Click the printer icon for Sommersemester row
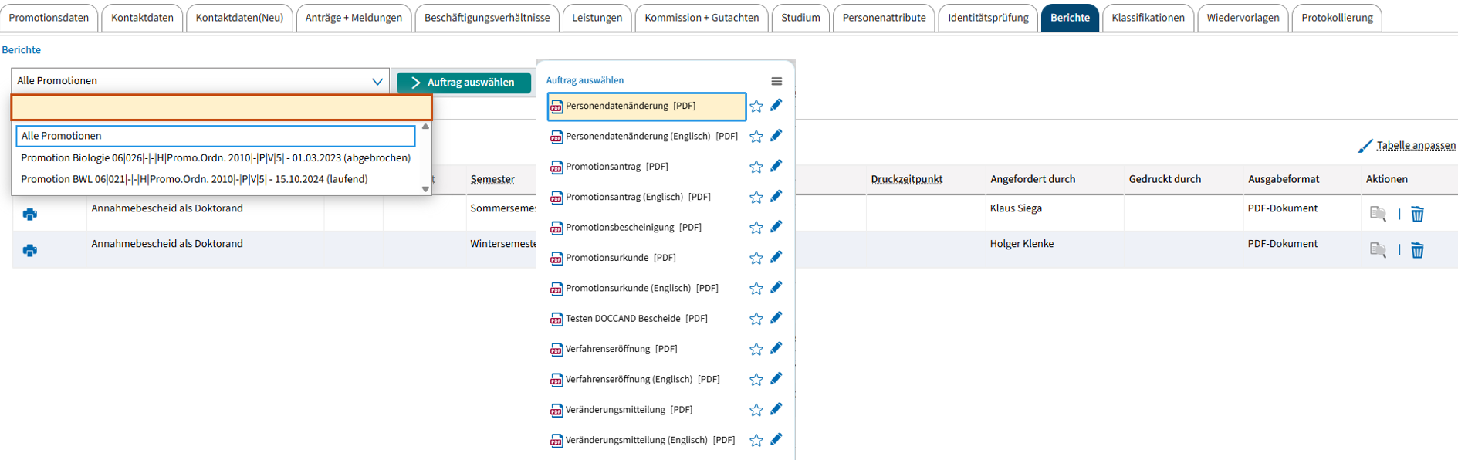 tap(30, 215)
